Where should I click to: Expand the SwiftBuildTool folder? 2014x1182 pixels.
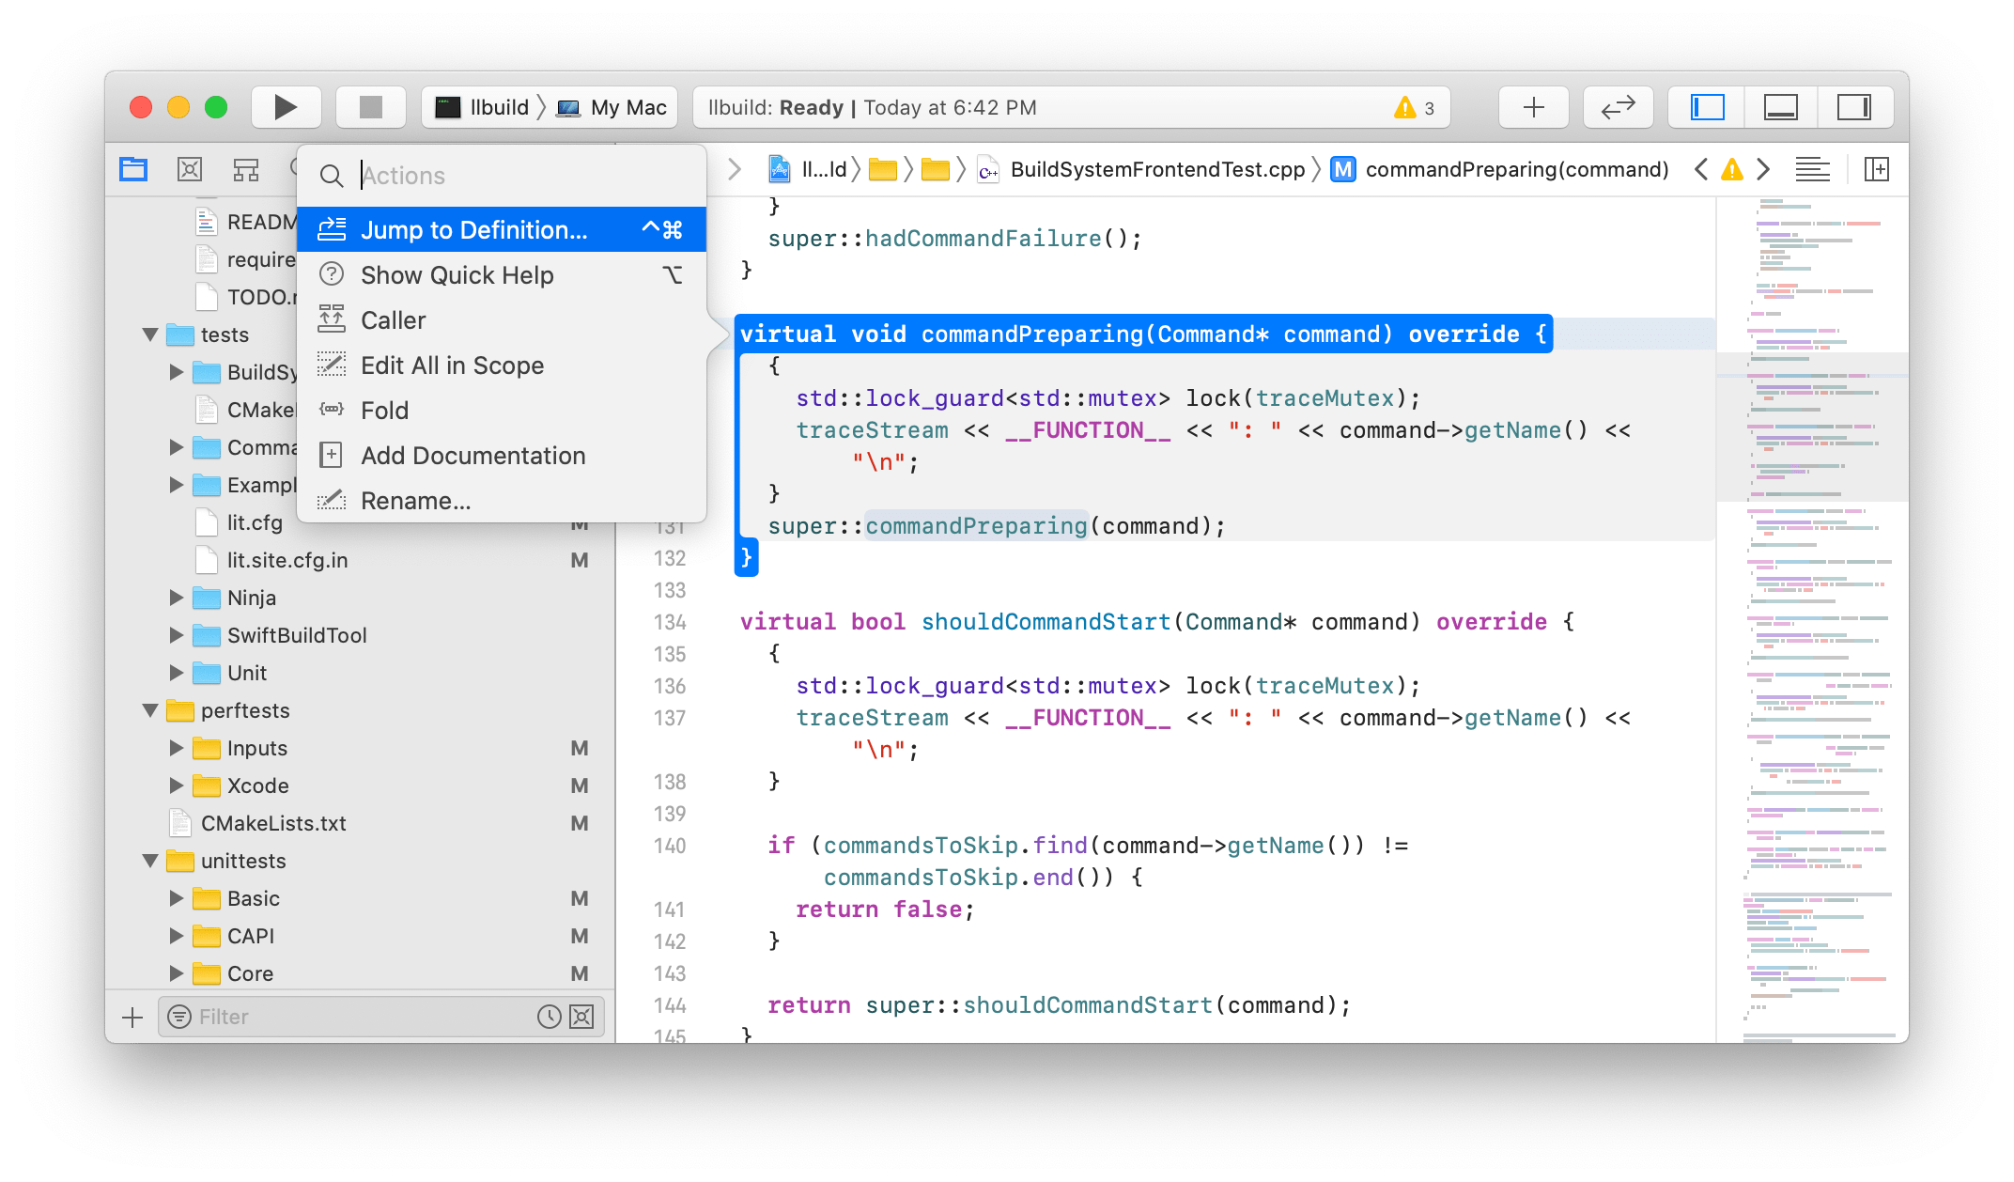[x=176, y=635]
